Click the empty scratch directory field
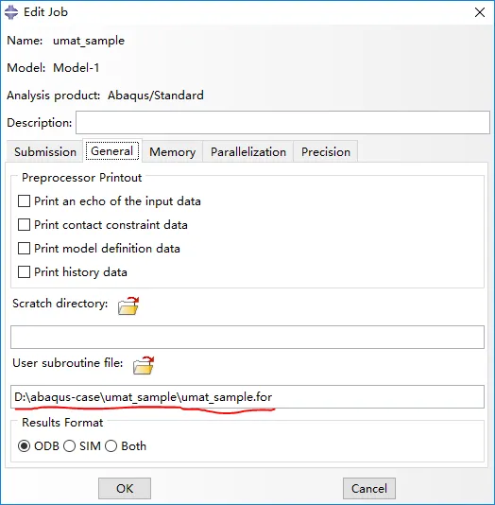The height and width of the screenshot is (505, 495). 247,337
